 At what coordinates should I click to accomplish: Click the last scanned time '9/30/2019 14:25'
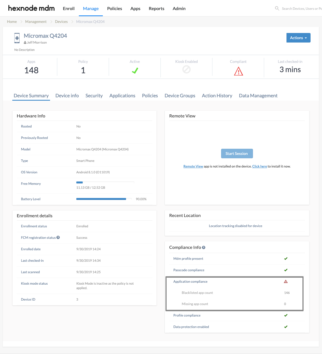[x=88, y=272]
